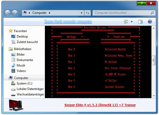Click the Videos film strip icon
This screenshot has width=159, height=115.
(x=13, y=71)
